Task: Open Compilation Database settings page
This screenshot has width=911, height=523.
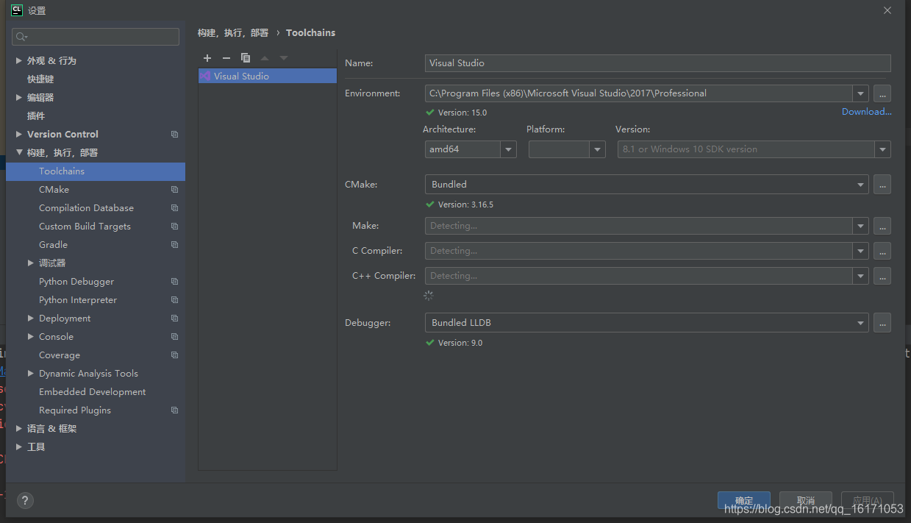Action: (86, 208)
